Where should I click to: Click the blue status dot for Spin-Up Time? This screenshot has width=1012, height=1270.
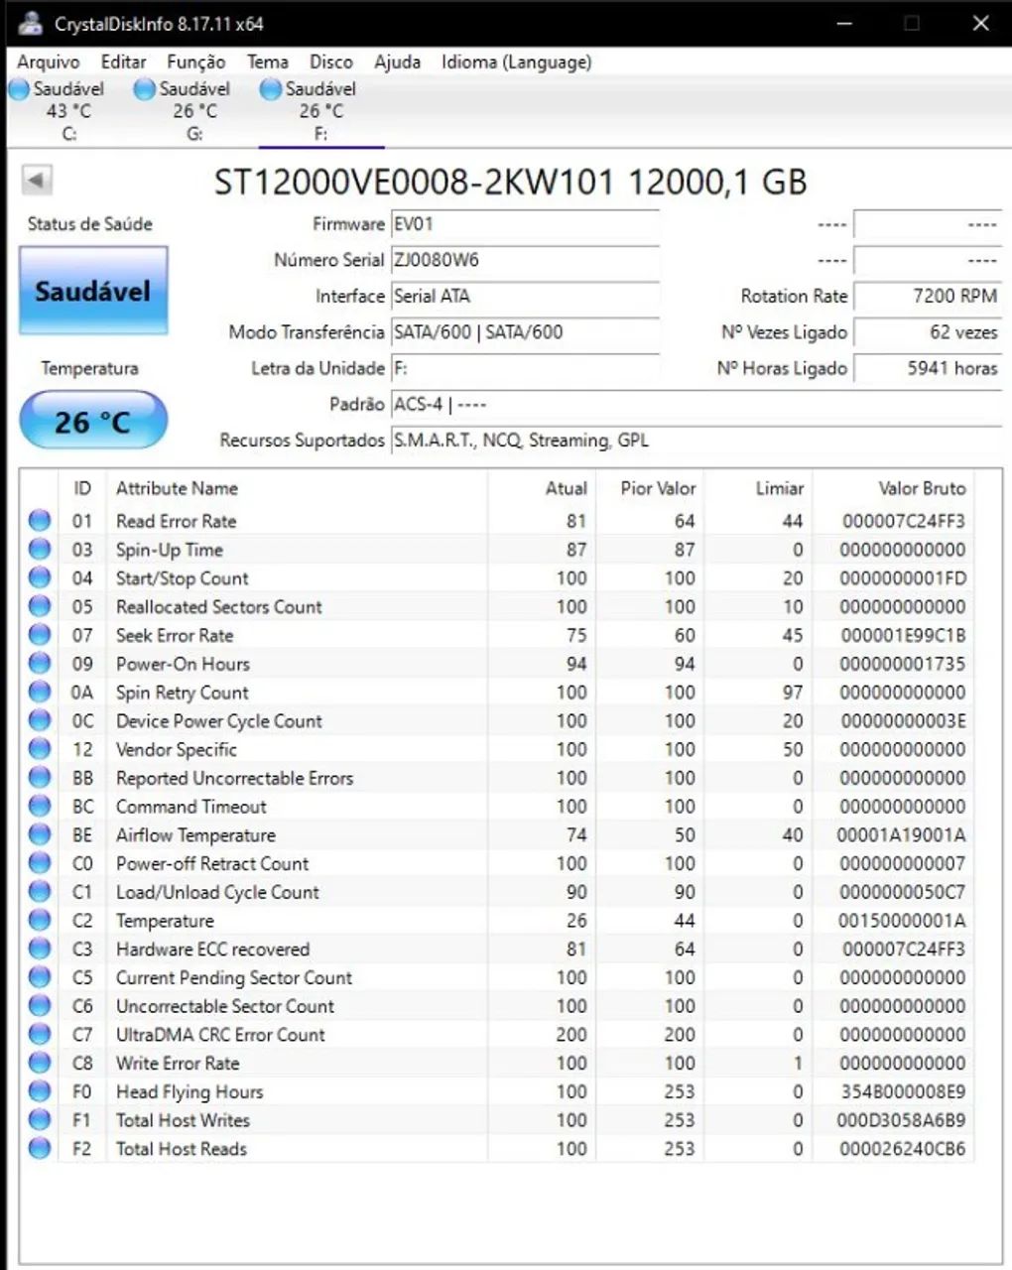tap(38, 550)
